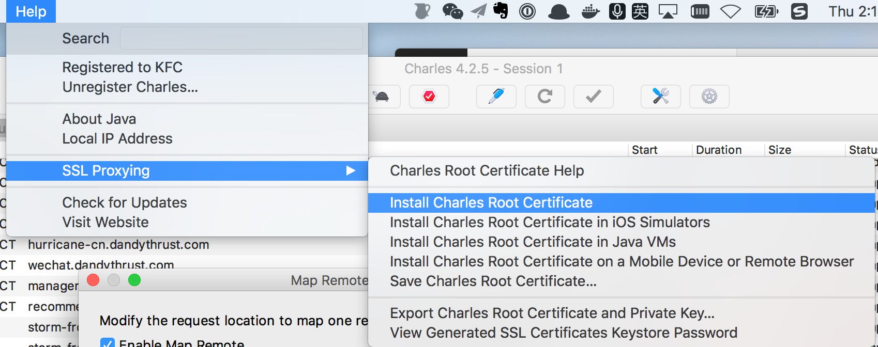The image size is (878, 347).
Task: Close the Map Remote window with red button
Action: [93, 280]
